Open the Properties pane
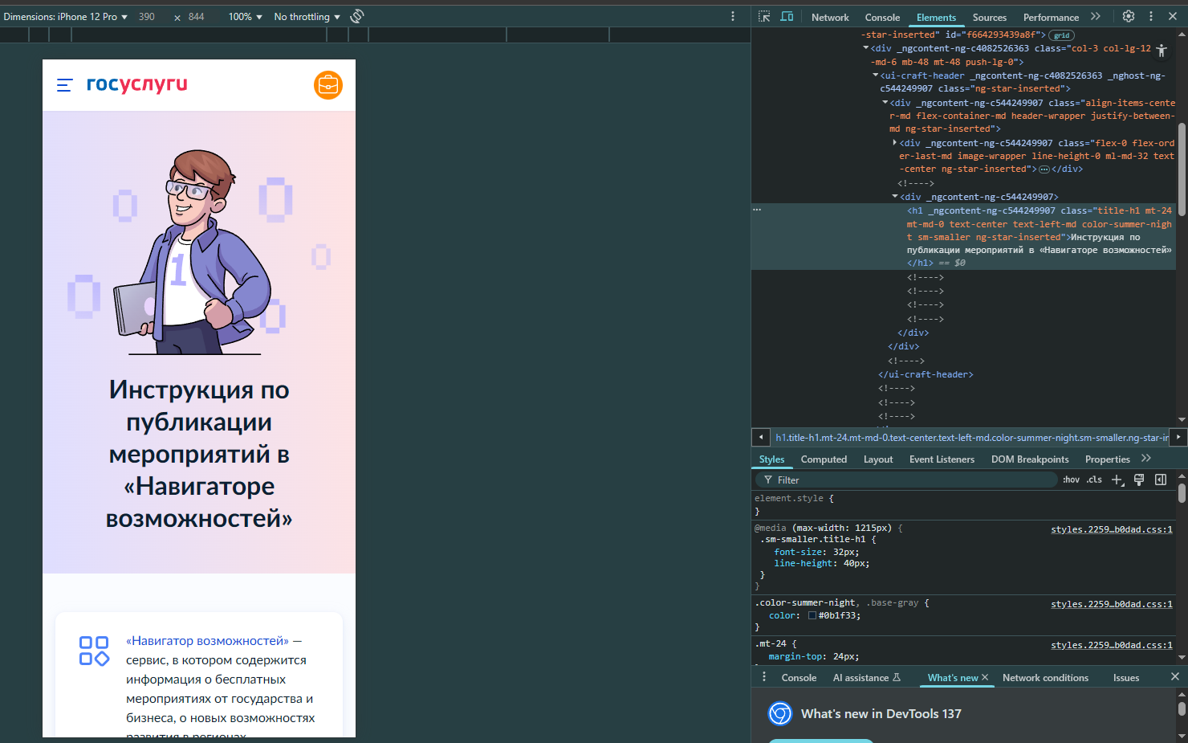1188x743 pixels. pos(1107,459)
